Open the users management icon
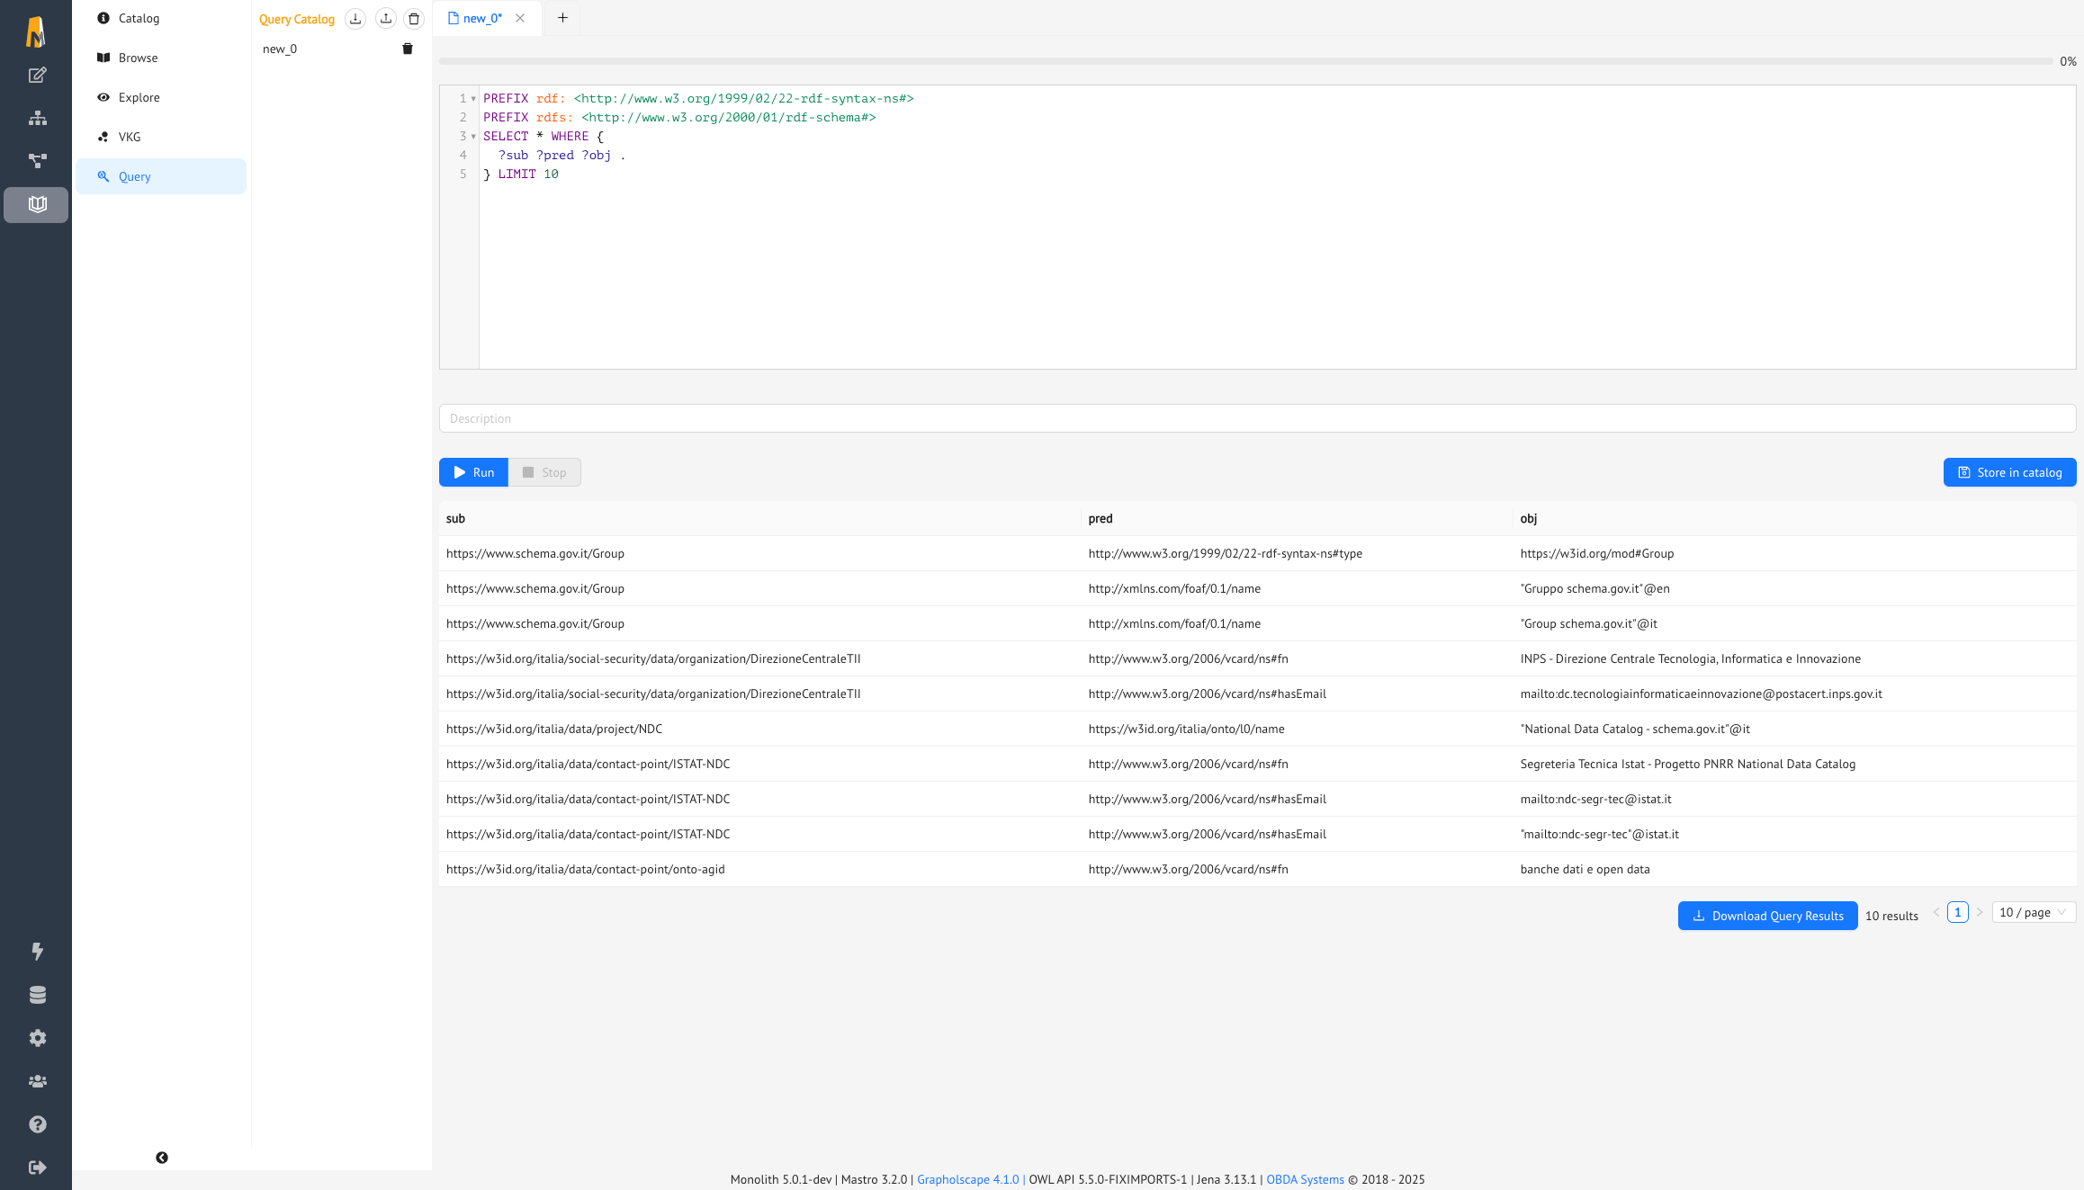Screen dimensions: 2084x1190 point(36,1081)
